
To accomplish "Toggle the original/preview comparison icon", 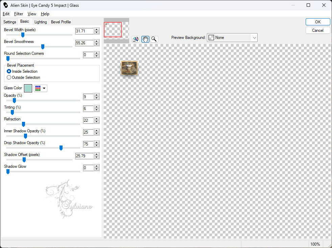I will (136, 39).
